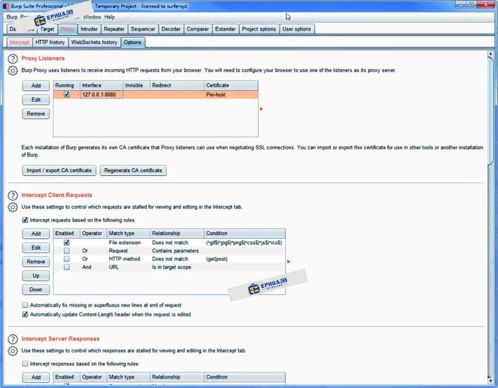Select the File extension match type cell
The width and height of the screenshot is (498, 388).
point(129,243)
